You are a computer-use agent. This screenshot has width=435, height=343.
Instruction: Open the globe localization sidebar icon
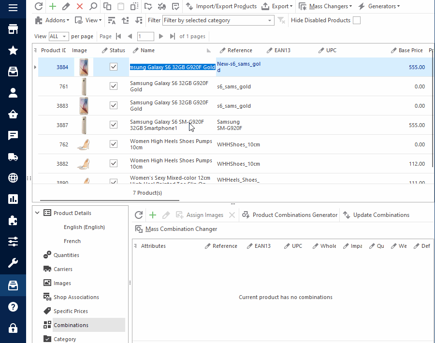tap(13, 178)
